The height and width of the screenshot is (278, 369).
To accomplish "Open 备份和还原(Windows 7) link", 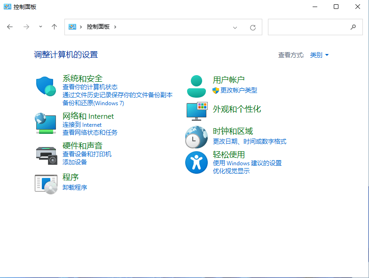I will click(x=93, y=103).
